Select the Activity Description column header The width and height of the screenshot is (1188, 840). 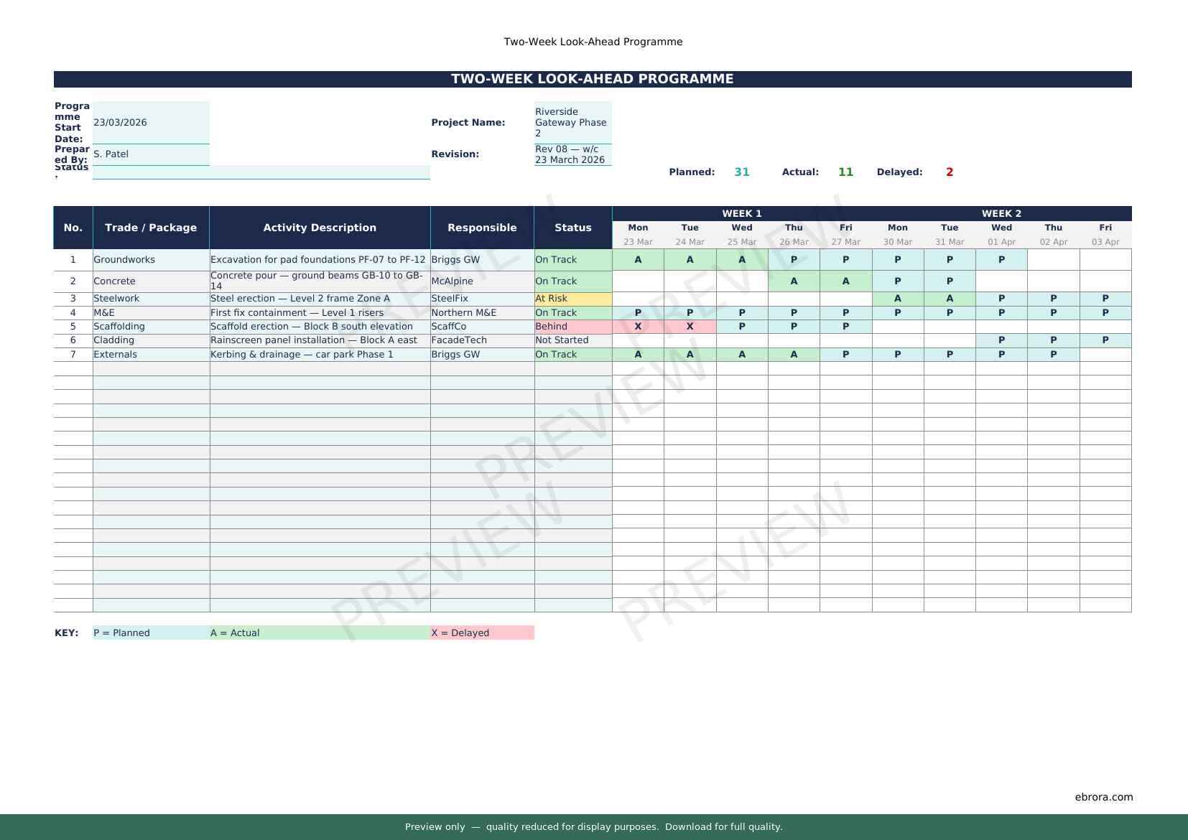click(x=320, y=228)
